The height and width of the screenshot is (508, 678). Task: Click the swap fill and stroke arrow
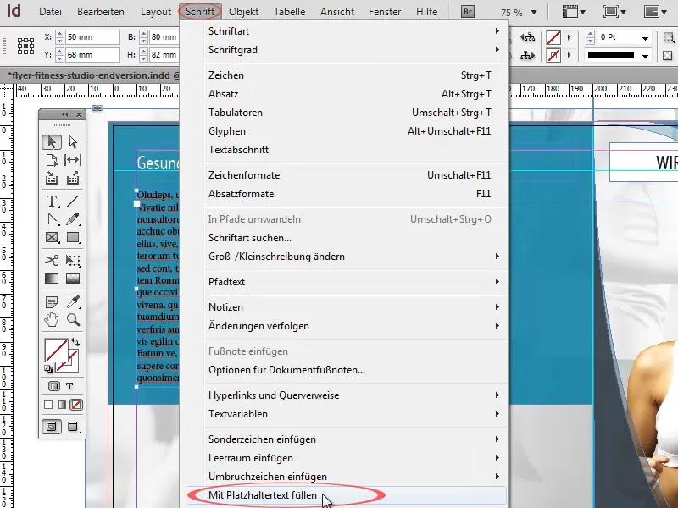pyautogui.click(x=75, y=342)
